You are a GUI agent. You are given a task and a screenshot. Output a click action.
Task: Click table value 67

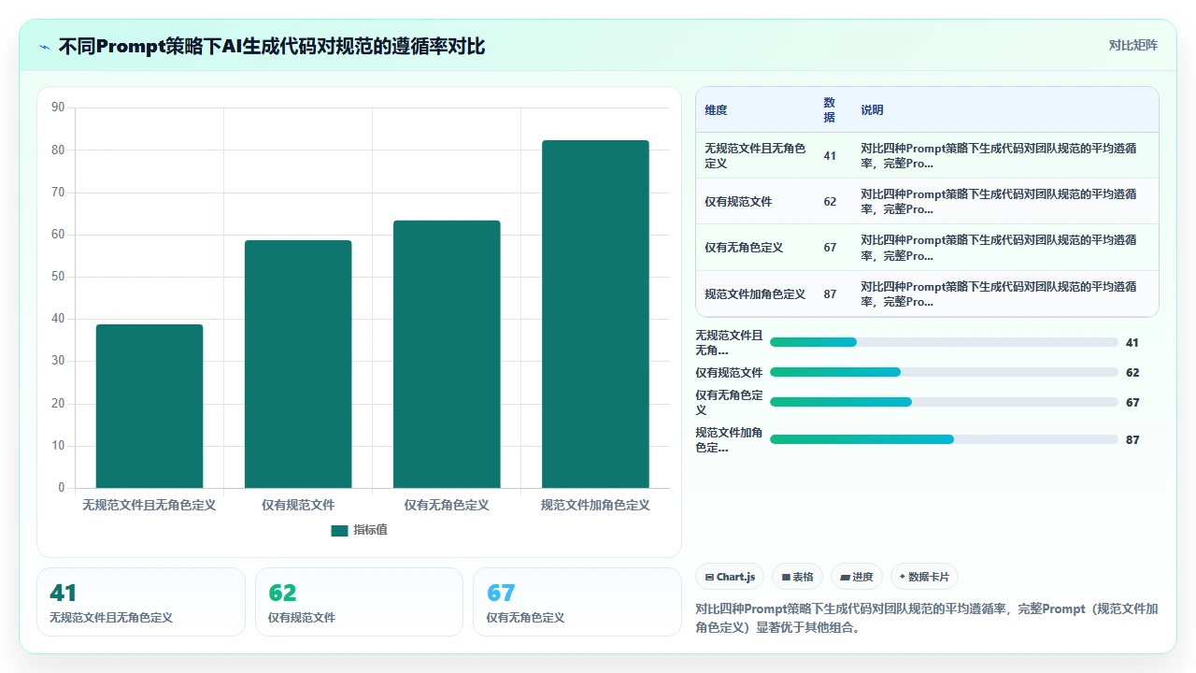[830, 248]
